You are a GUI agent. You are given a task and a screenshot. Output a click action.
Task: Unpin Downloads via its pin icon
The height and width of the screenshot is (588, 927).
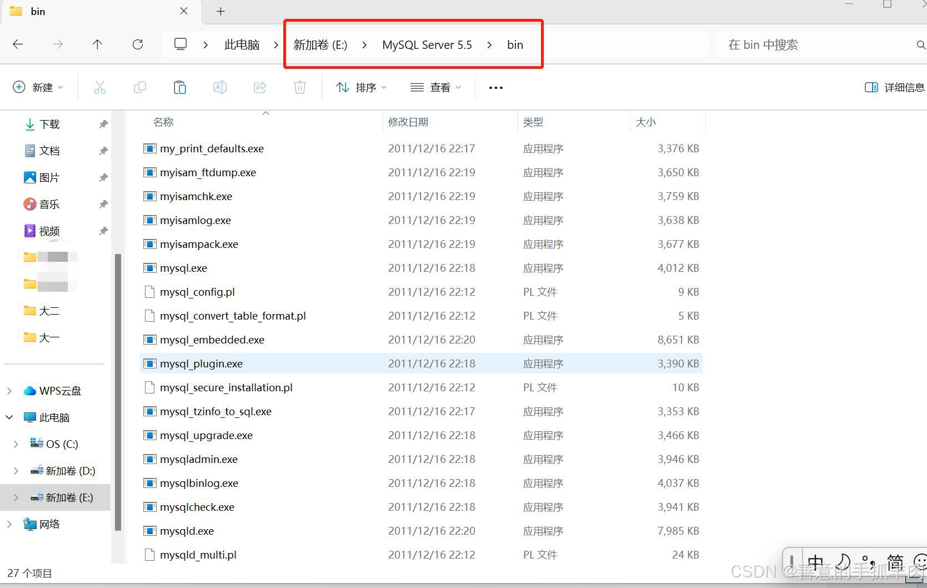tap(103, 124)
